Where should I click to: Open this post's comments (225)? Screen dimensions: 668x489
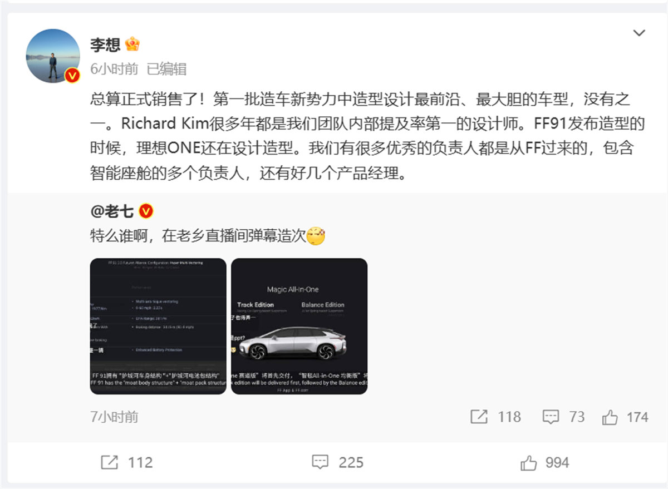tap(320, 462)
